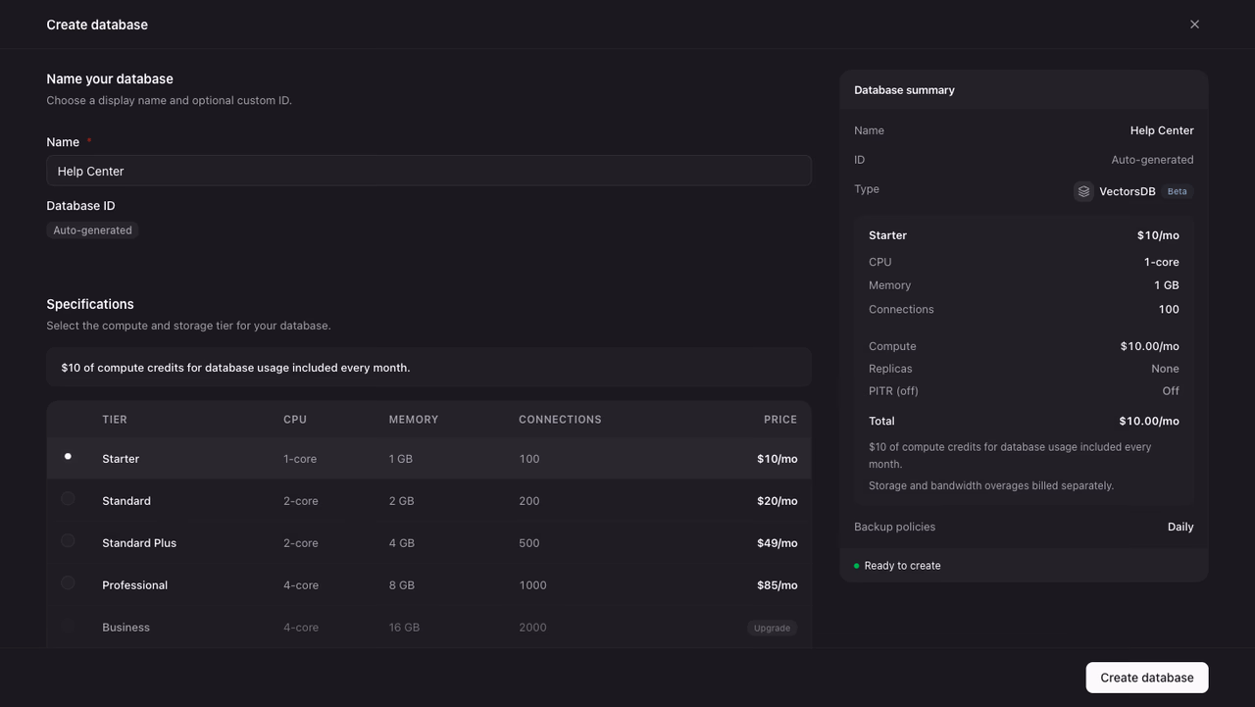Edit the Name field containing Help Center
The width and height of the screenshot is (1255, 707).
[x=428, y=171]
